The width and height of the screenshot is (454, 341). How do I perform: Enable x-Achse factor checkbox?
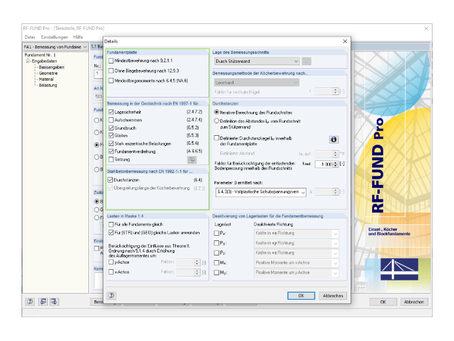coord(111,272)
